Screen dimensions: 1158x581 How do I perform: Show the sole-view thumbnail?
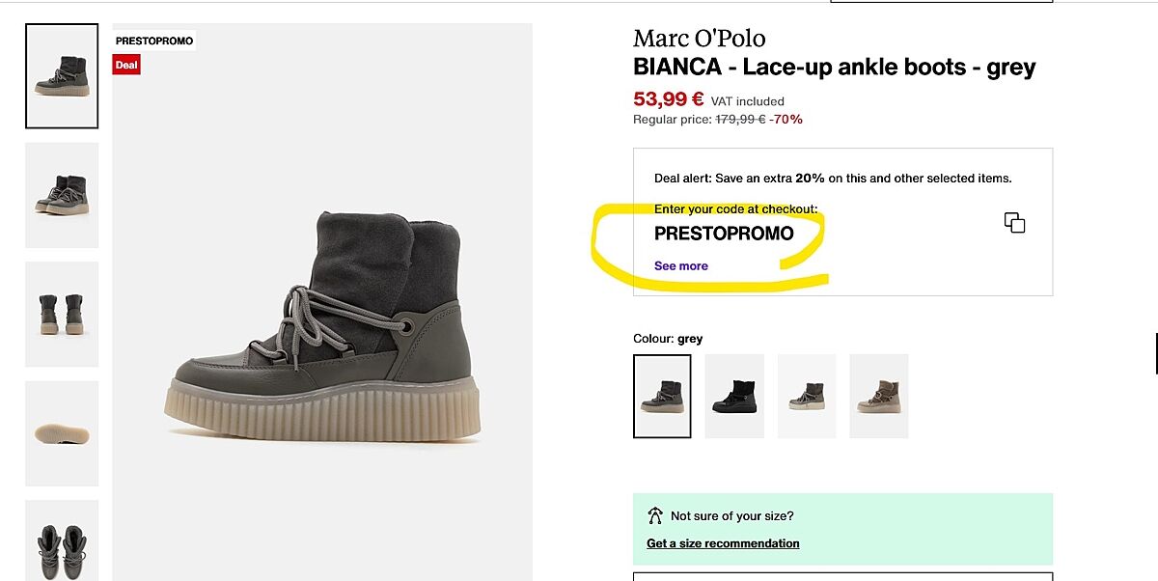pos(62,433)
